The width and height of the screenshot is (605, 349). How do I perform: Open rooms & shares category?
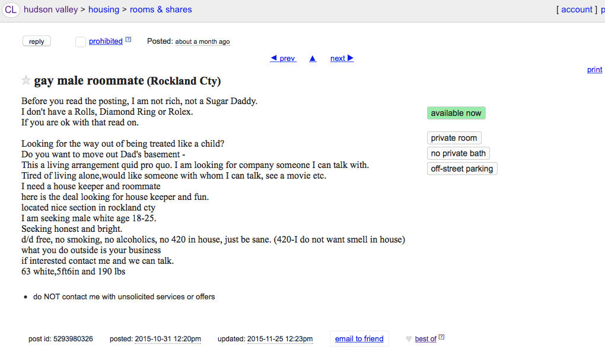point(161,9)
